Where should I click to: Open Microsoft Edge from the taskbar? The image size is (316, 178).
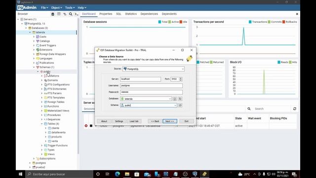tap(118, 174)
